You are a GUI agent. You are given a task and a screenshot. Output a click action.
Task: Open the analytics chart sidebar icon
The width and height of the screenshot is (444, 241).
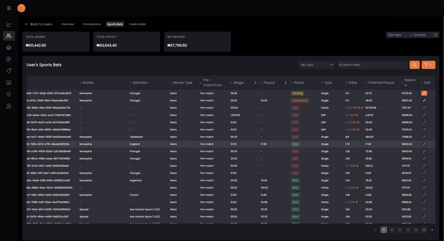pos(9,24)
